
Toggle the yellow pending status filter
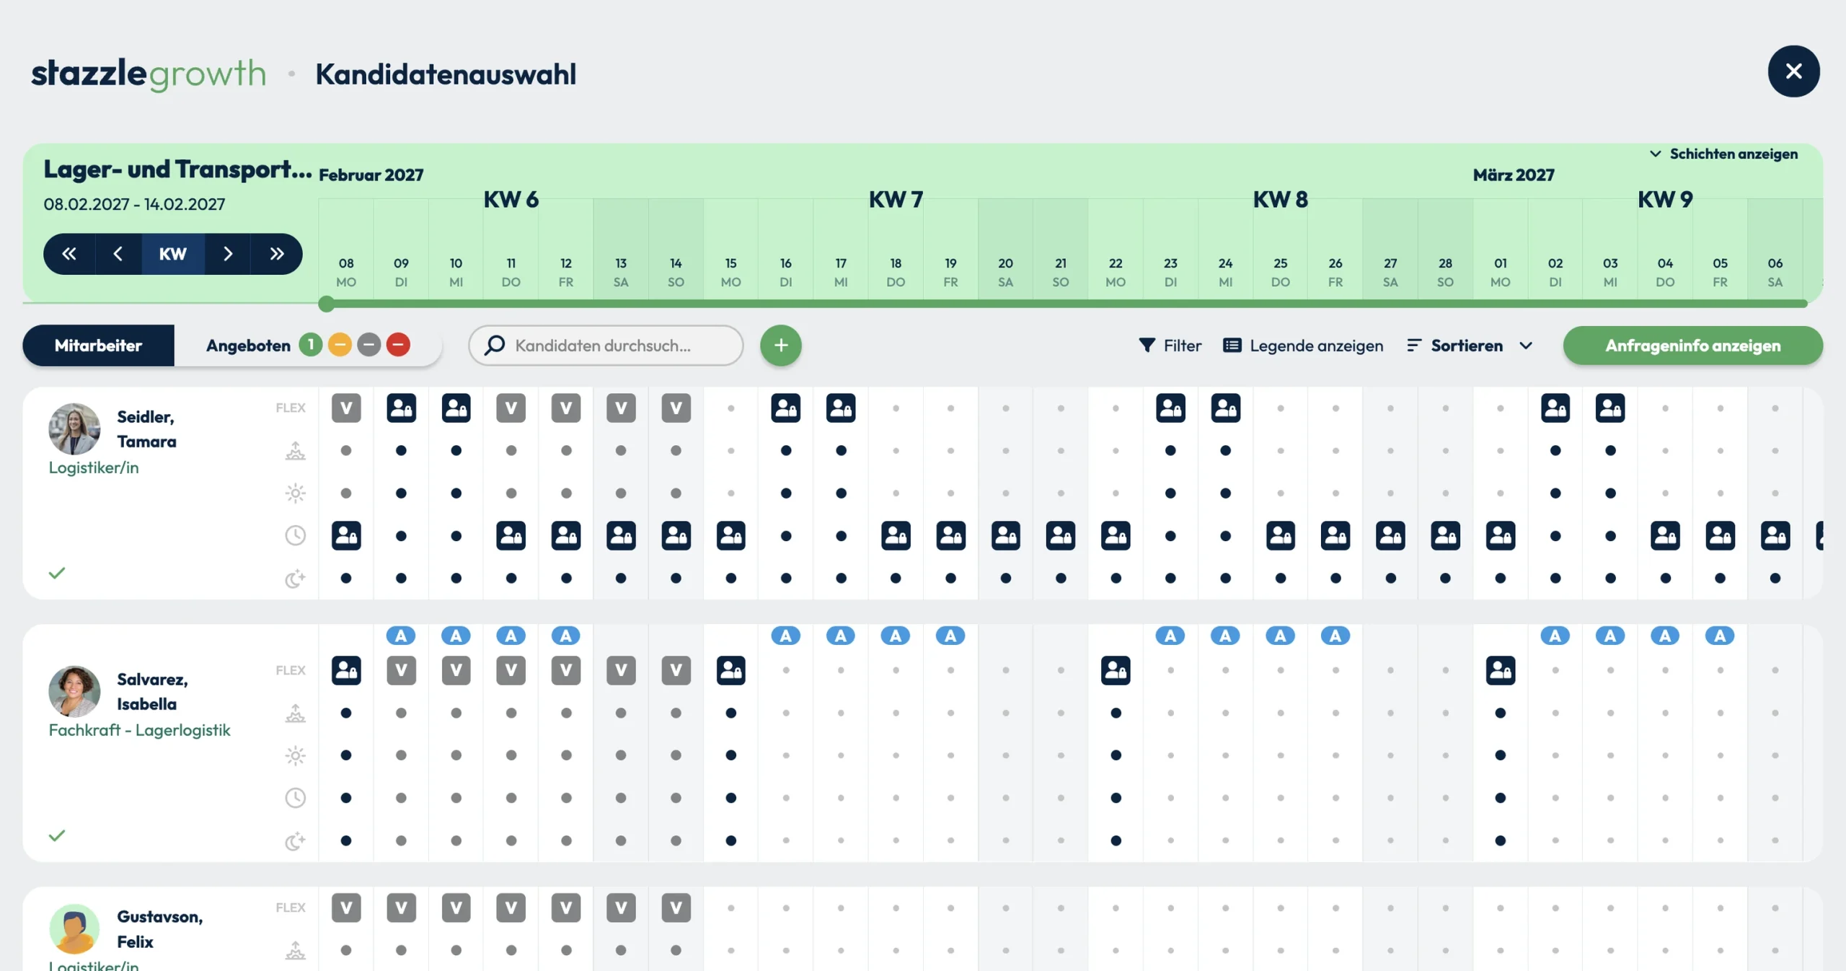[340, 345]
